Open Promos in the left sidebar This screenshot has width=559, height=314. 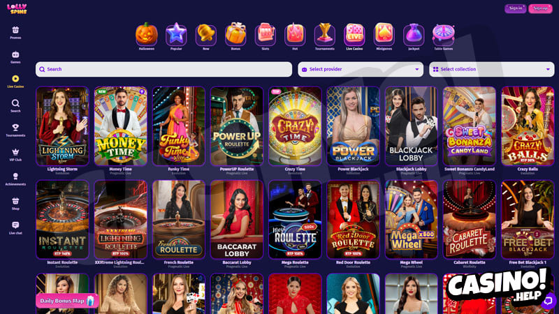(15, 32)
